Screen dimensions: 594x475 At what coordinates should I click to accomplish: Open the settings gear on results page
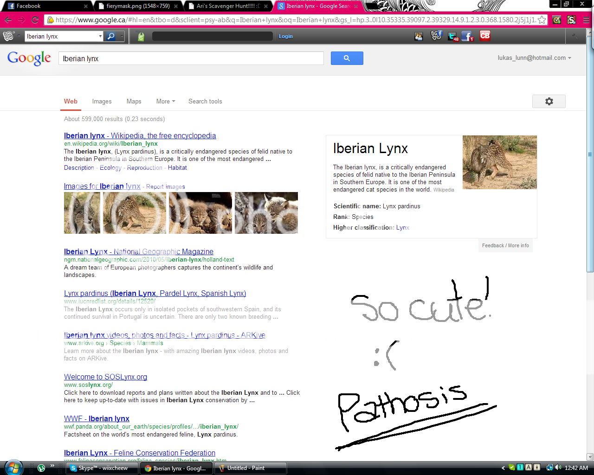549,102
